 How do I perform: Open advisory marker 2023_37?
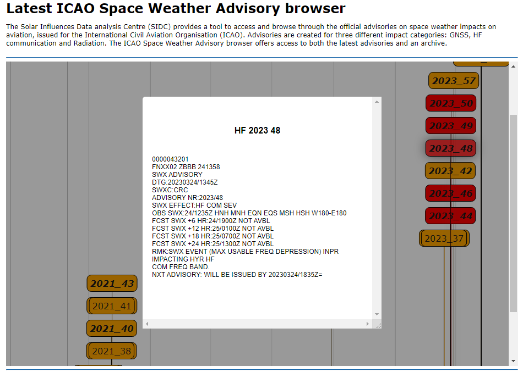444,238
